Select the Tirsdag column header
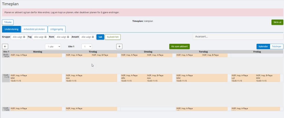Screen dimensions: 284x118 point(93,52)
